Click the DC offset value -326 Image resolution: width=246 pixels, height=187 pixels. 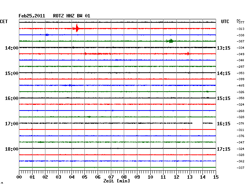coord(240,92)
